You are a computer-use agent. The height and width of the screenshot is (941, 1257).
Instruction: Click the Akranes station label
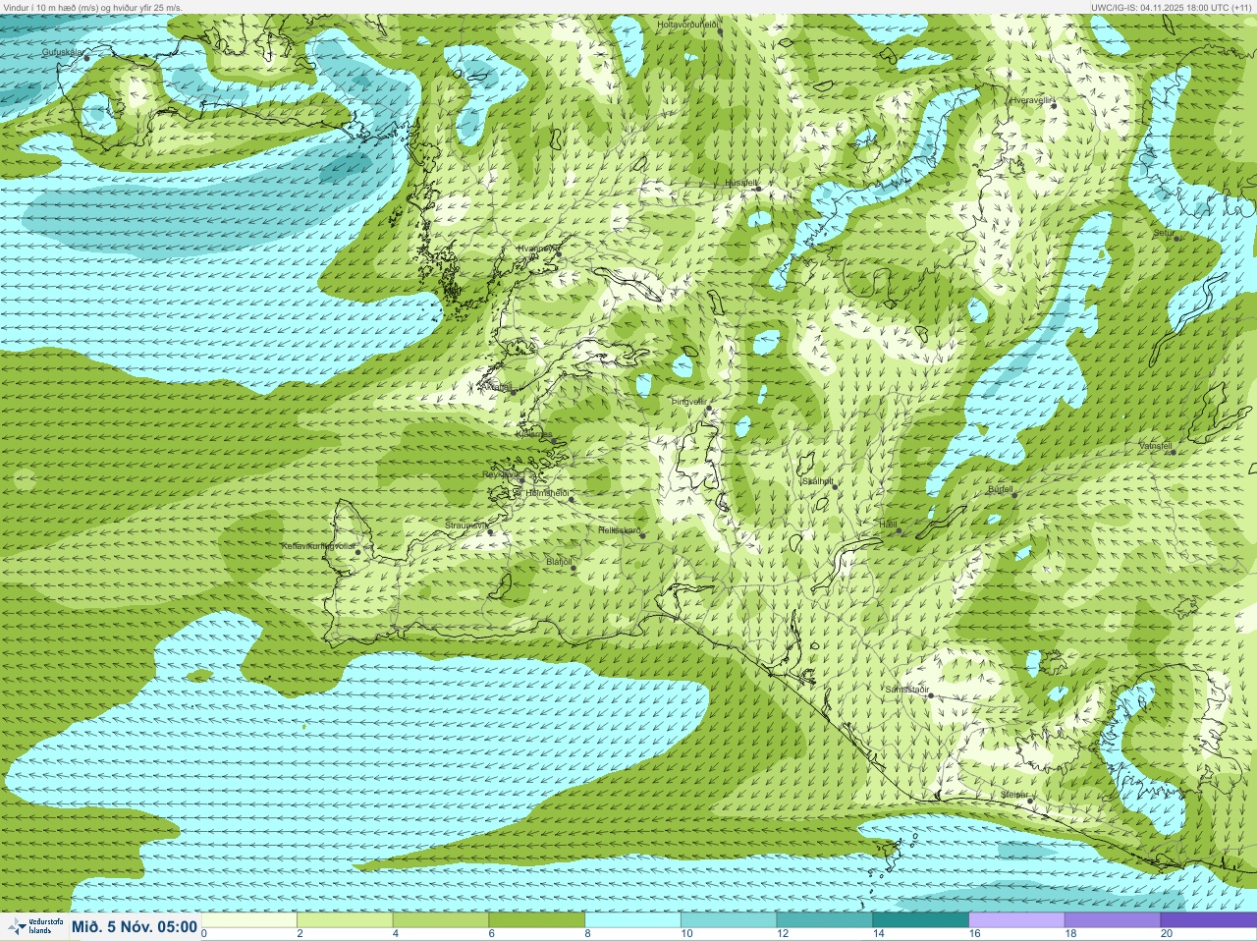click(499, 386)
